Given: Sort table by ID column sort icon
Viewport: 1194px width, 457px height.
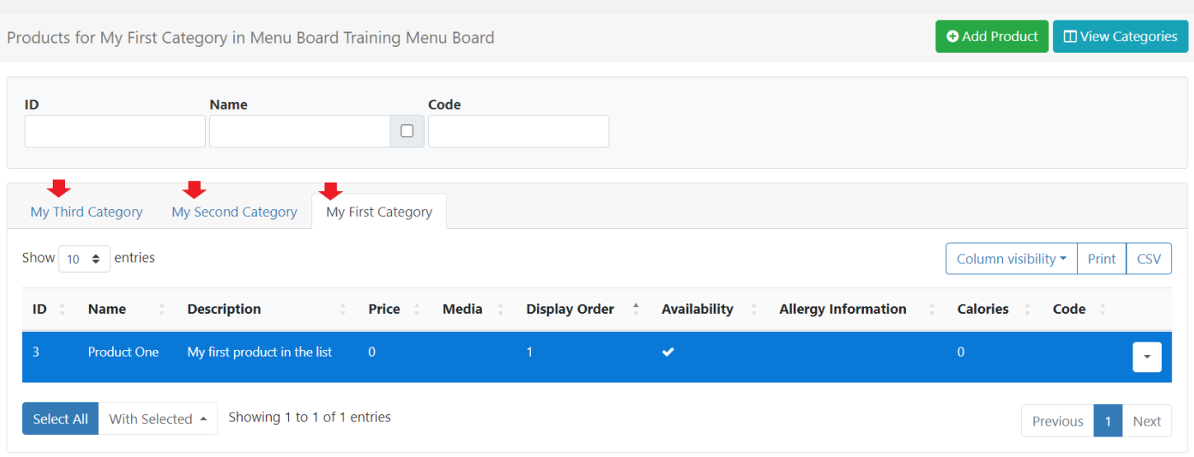Looking at the screenshot, I should pyautogui.click(x=63, y=310).
